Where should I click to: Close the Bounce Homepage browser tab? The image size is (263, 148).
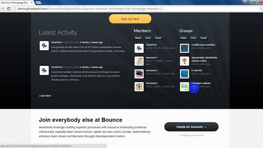(x=32, y=3)
